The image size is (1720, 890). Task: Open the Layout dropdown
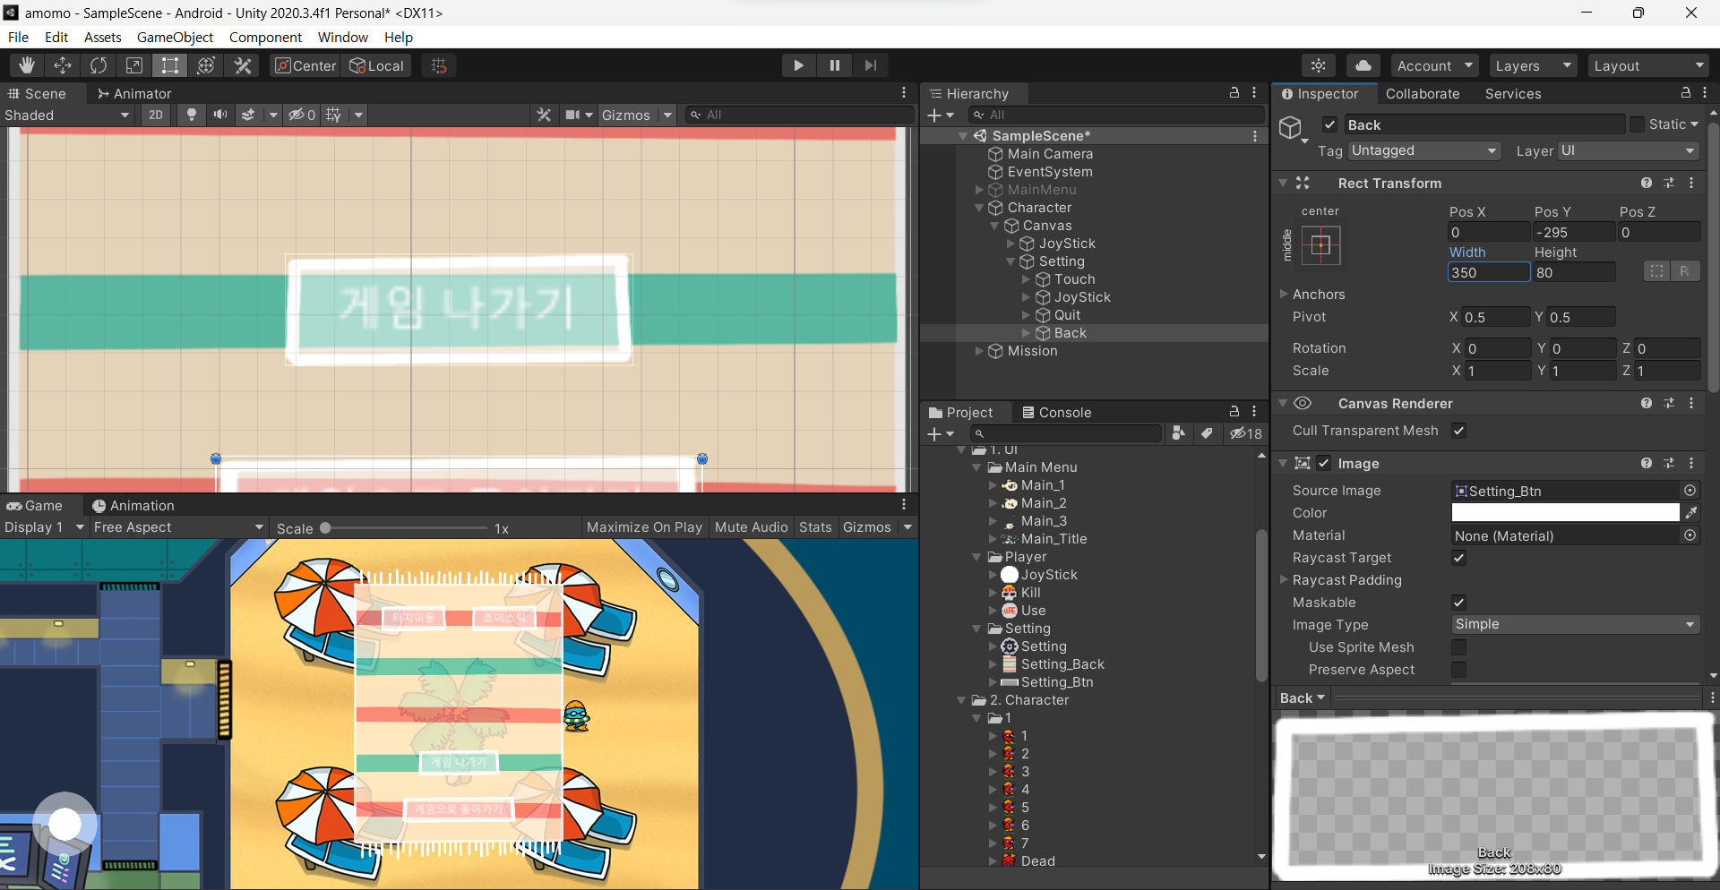1648,65
